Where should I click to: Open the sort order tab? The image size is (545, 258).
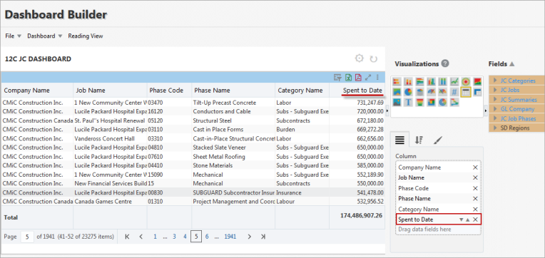tap(419, 140)
